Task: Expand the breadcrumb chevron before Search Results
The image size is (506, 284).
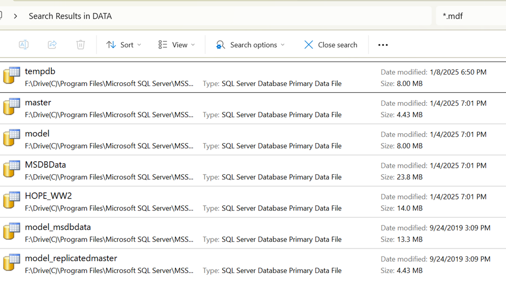Action: [16, 16]
